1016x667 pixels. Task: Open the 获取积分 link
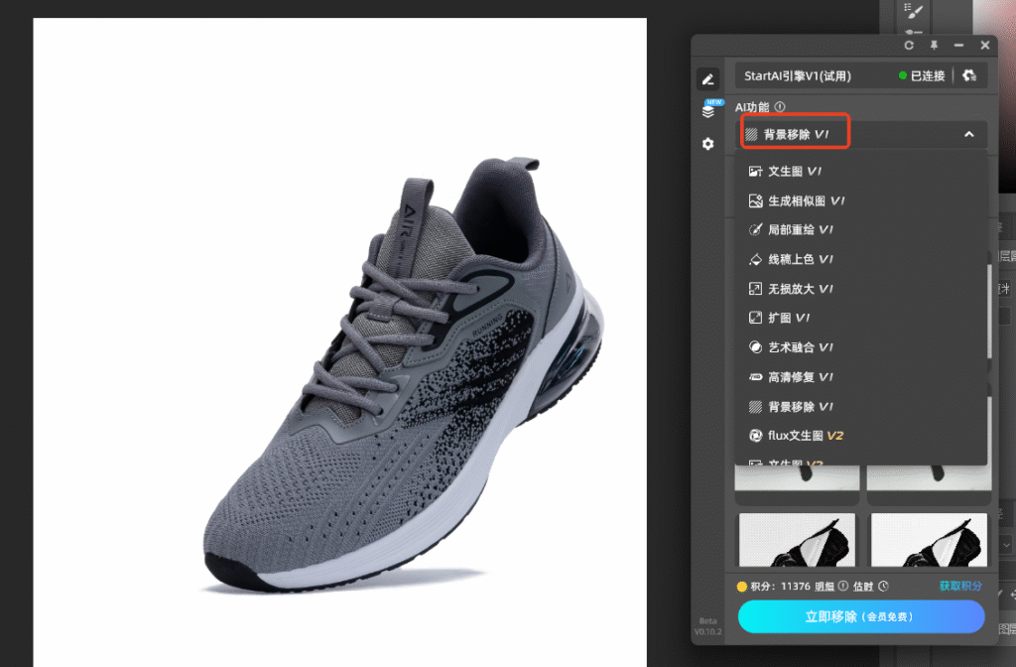pyautogui.click(x=960, y=586)
